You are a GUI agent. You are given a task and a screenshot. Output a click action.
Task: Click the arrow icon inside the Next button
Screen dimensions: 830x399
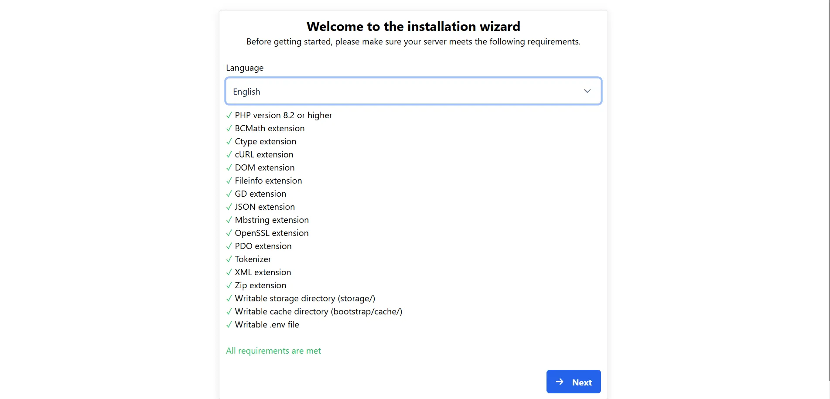pyautogui.click(x=559, y=382)
